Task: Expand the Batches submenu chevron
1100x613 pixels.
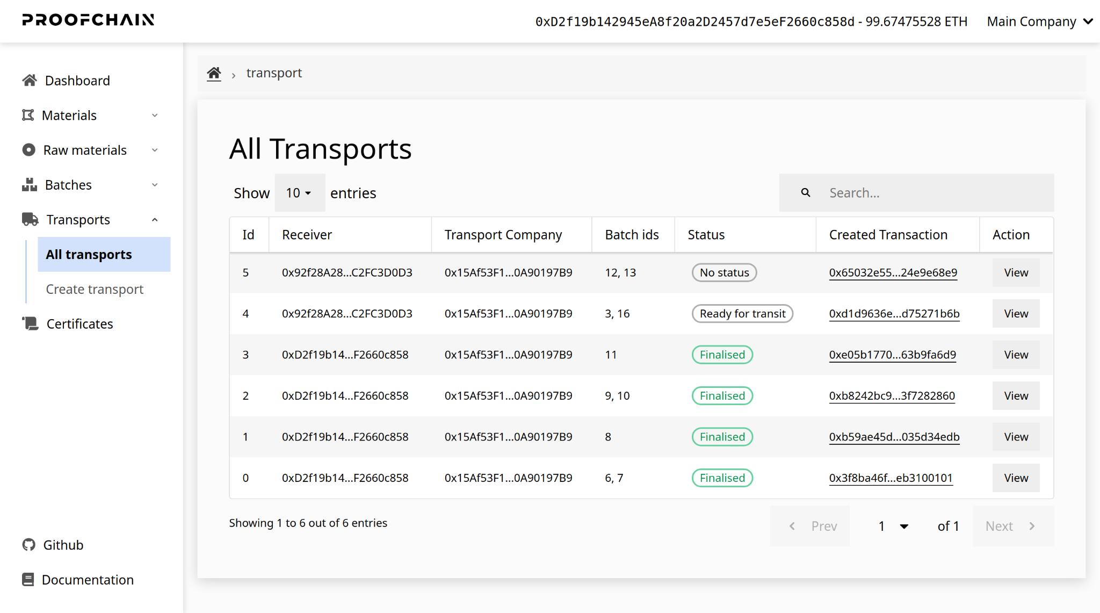Action: tap(155, 185)
